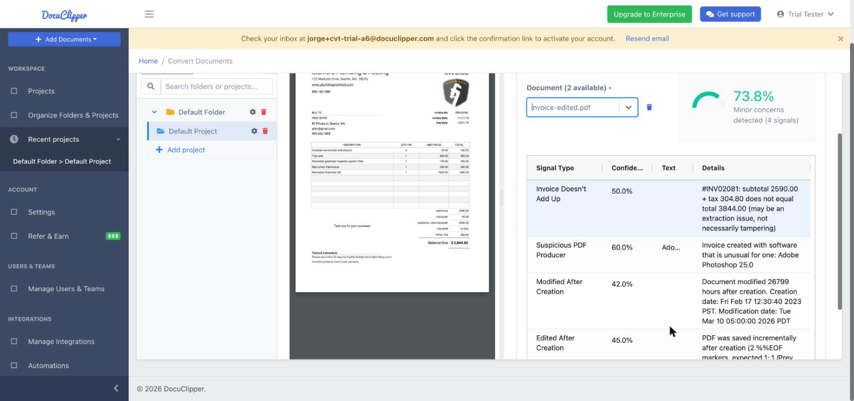
Task: Open Default Project settings gear icon
Action: [x=254, y=131]
